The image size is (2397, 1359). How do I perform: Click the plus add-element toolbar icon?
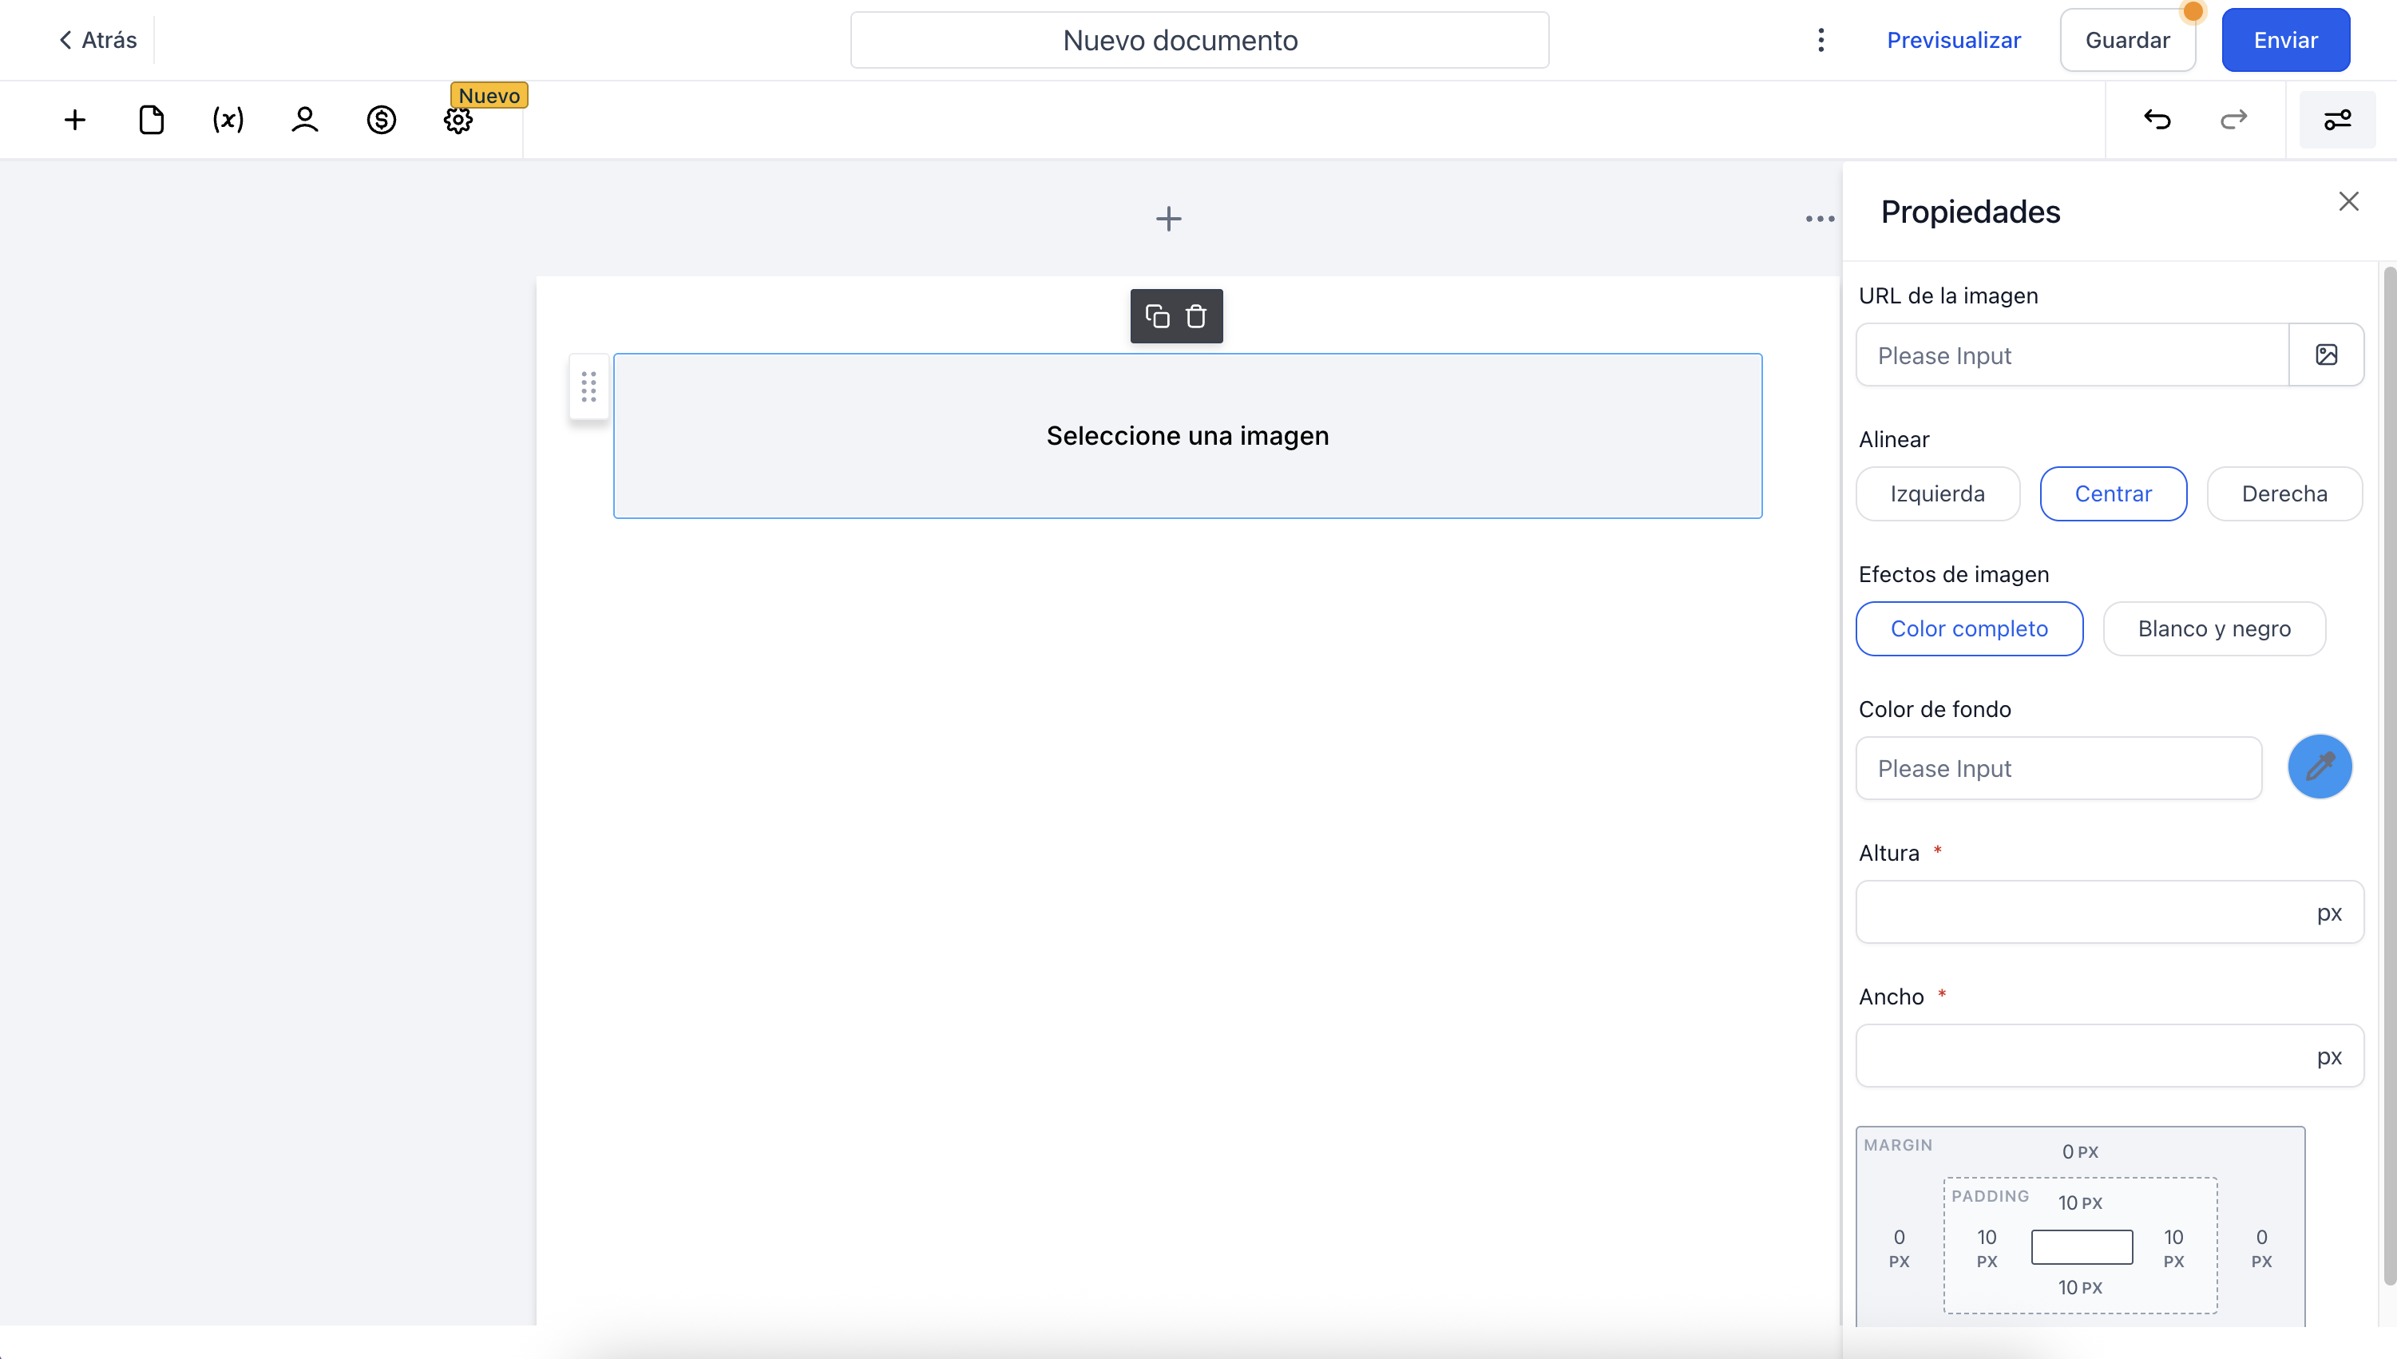(x=75, y=120)
